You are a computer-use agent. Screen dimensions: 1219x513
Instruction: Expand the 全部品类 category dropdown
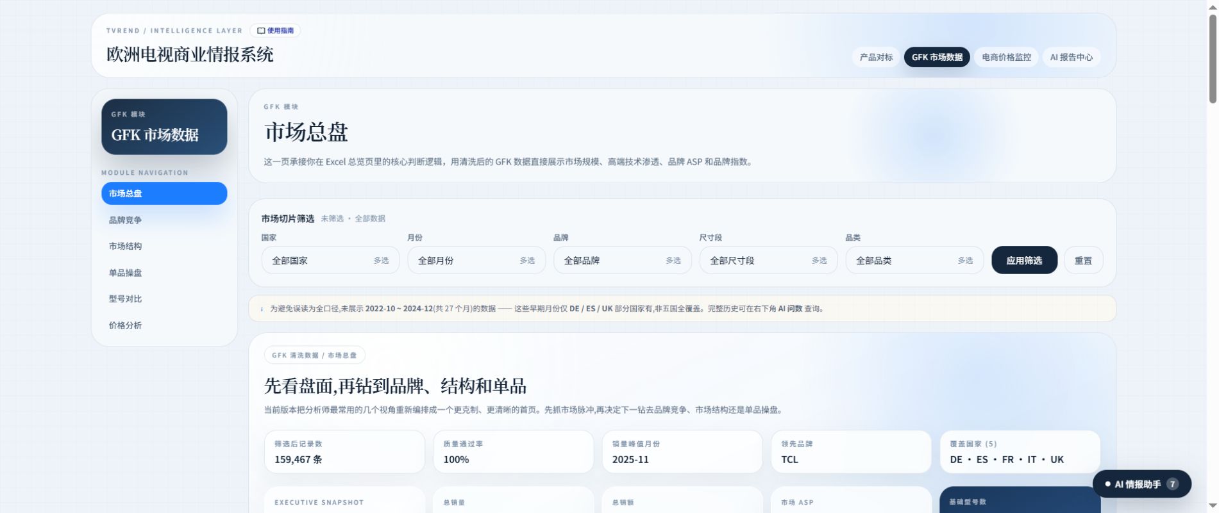[914, 261]
